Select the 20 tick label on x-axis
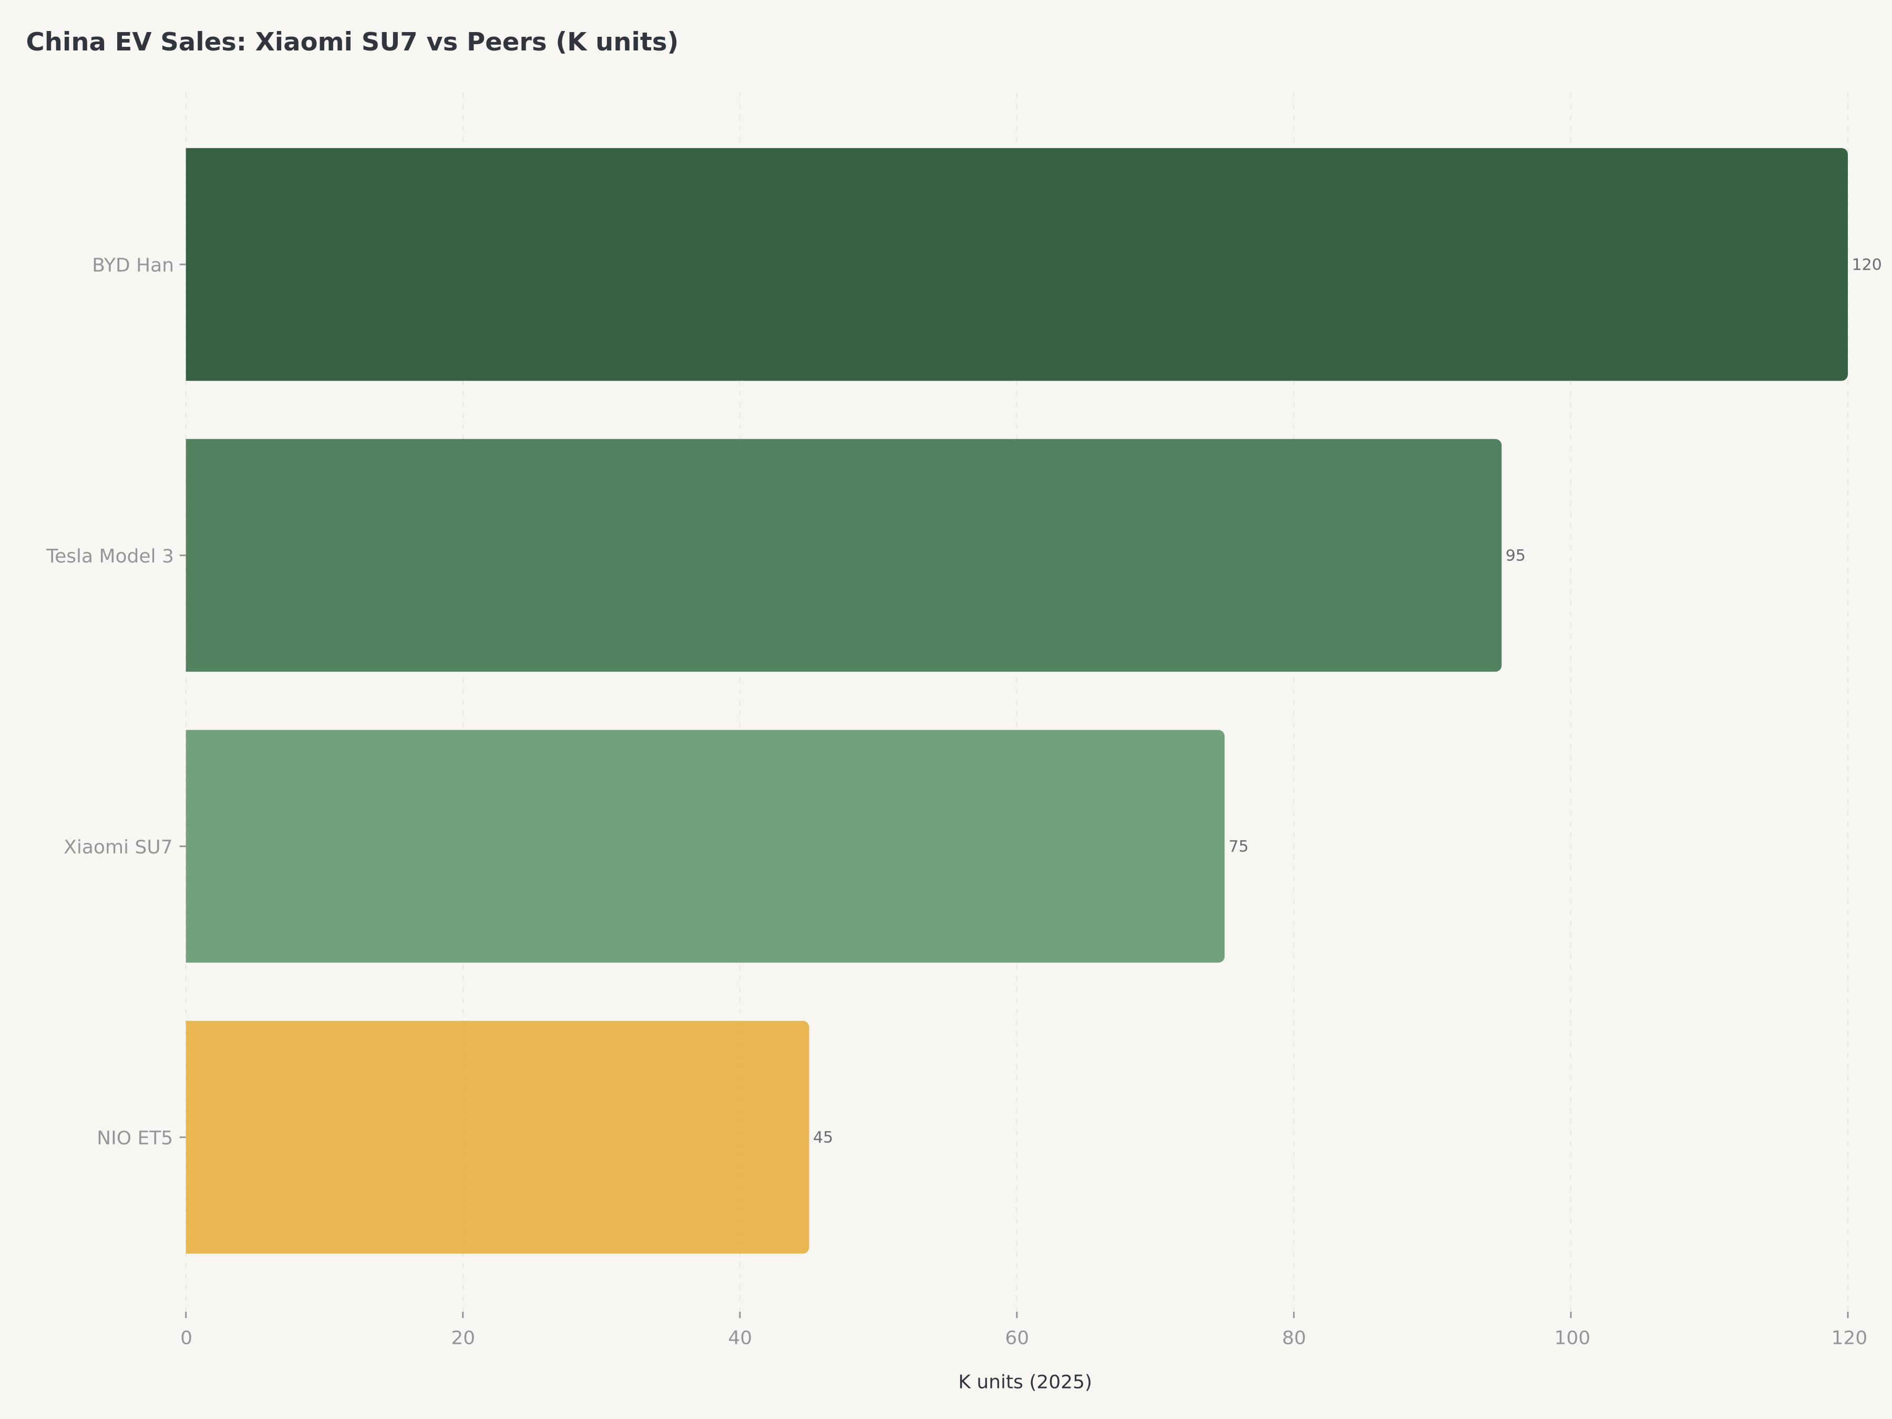This screenshot has width=1892, height=1419. (x=462, y=1338)
